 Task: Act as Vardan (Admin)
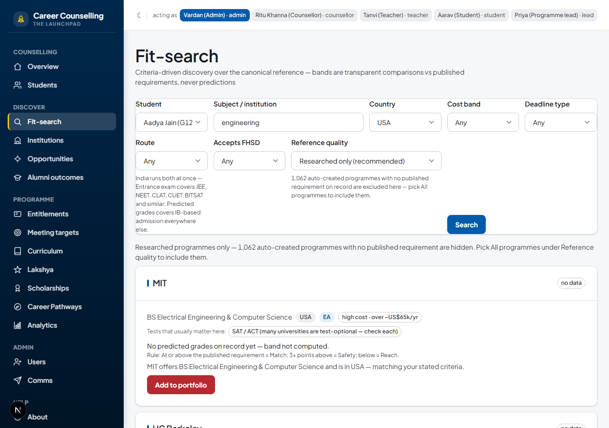pos(215,15)
